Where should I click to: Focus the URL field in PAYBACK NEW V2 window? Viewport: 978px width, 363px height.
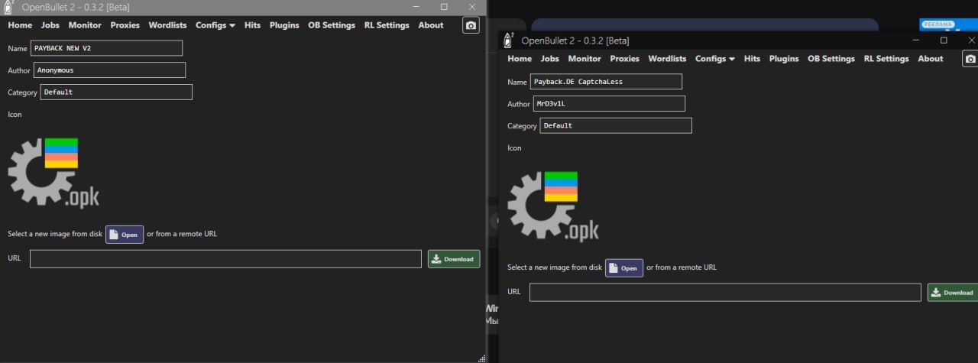[225, 259]
